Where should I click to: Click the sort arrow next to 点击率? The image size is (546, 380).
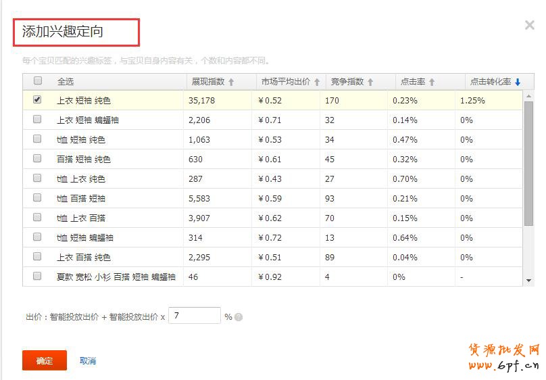[432, 82]
